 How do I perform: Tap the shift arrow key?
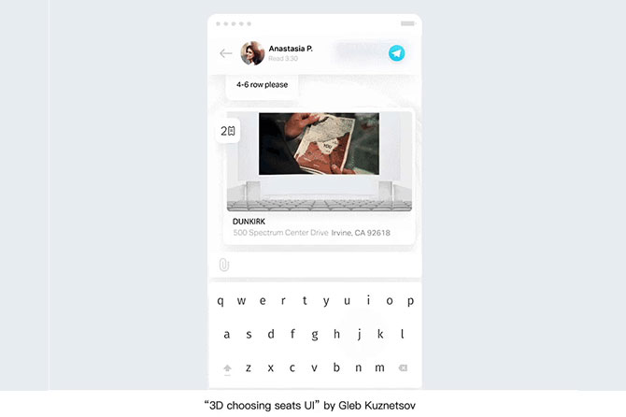pyautogui.click(x=227, y=368)
